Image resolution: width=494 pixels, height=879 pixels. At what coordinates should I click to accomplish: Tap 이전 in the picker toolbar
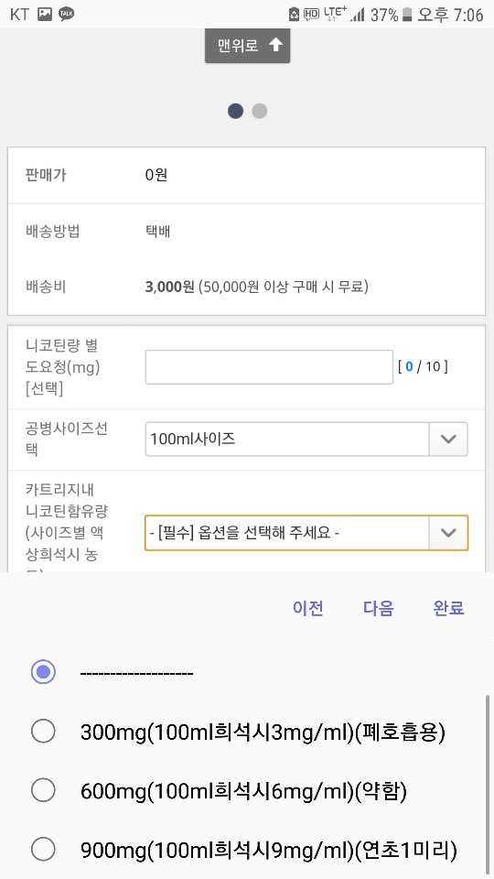(x=308, y=608)
